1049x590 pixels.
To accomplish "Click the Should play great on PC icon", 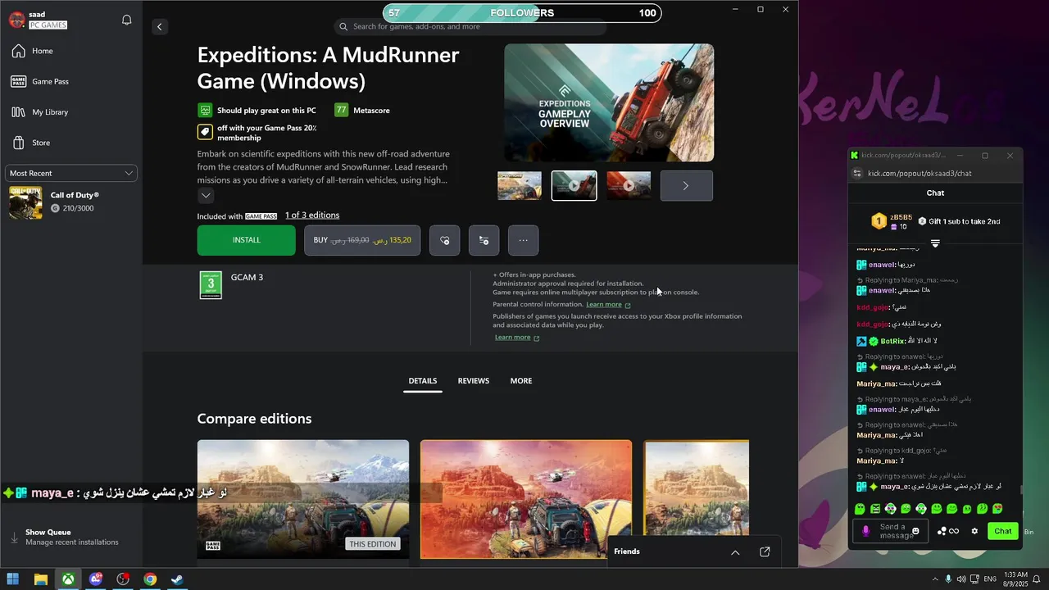I will 205,110.
